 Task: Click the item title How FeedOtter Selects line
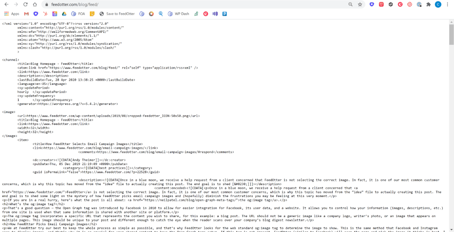tap(88, 144)
